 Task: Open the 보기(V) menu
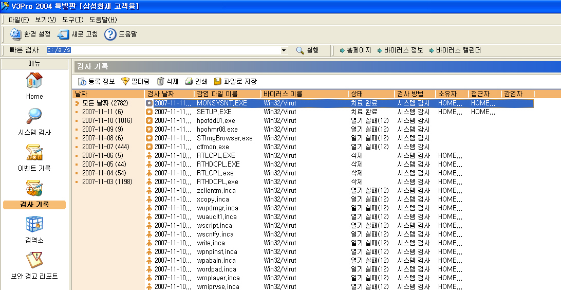pos(45,20)
